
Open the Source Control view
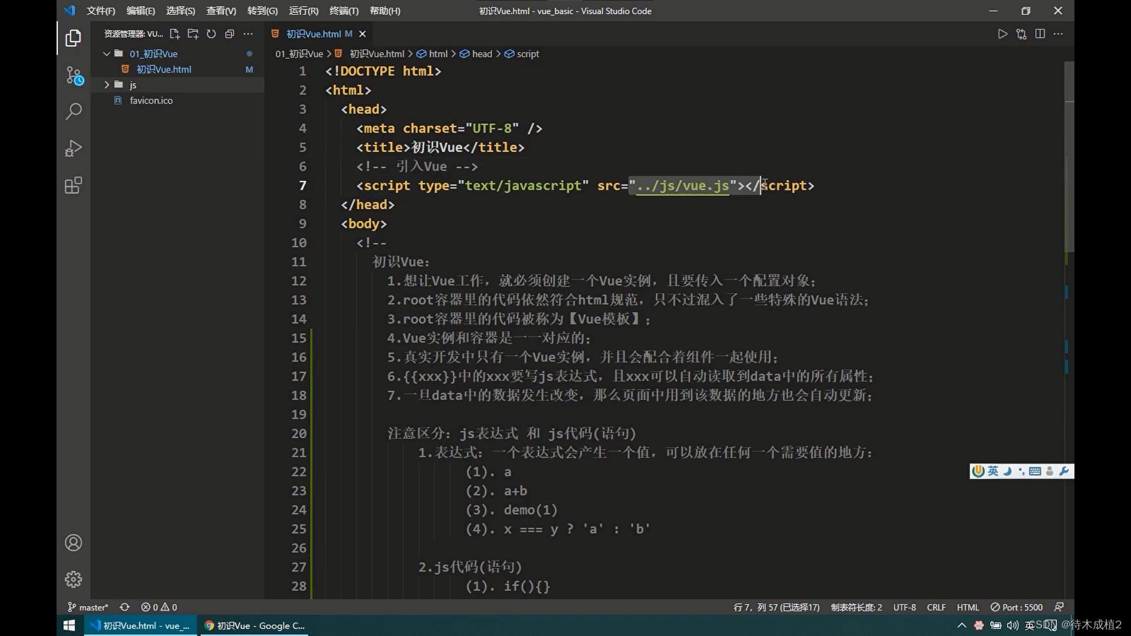coord(74,75)
